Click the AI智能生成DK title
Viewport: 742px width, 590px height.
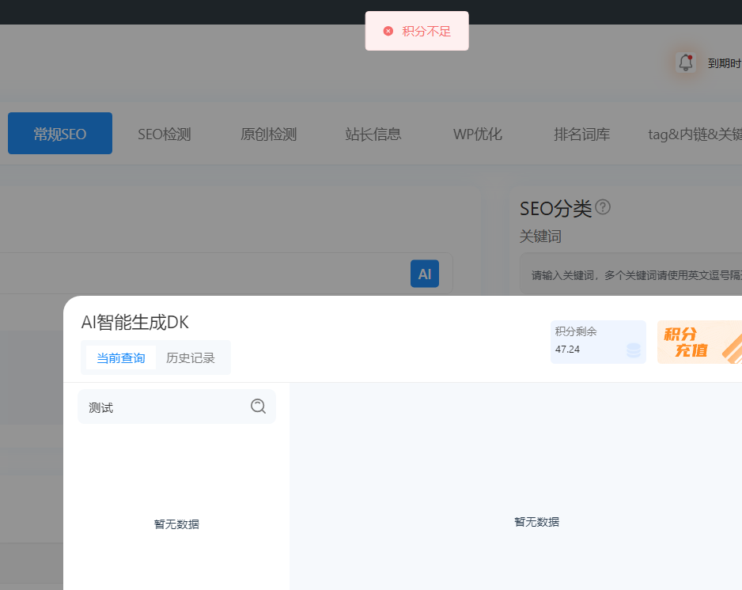coord(134,322)
